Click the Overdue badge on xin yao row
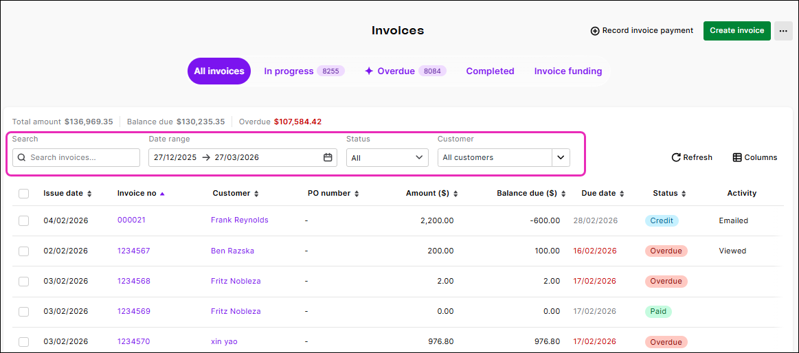799x353 pixels. click(666, 342)
